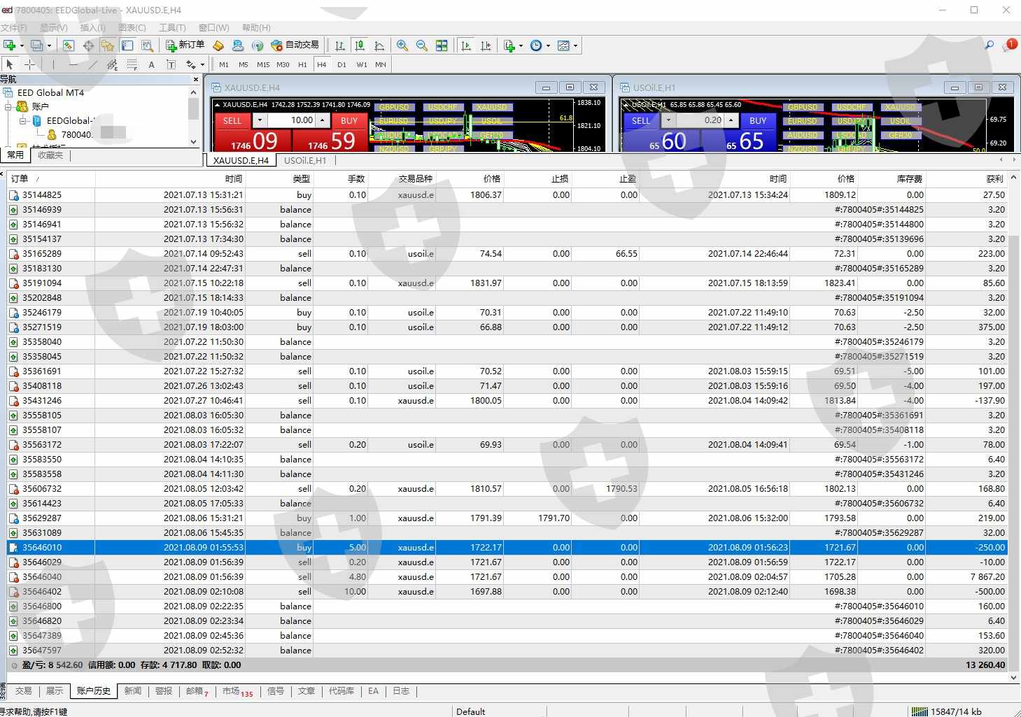This screenshot has height=717, width=1021.
Task: Open the 图表(C) menu
Action: (132, 28)
